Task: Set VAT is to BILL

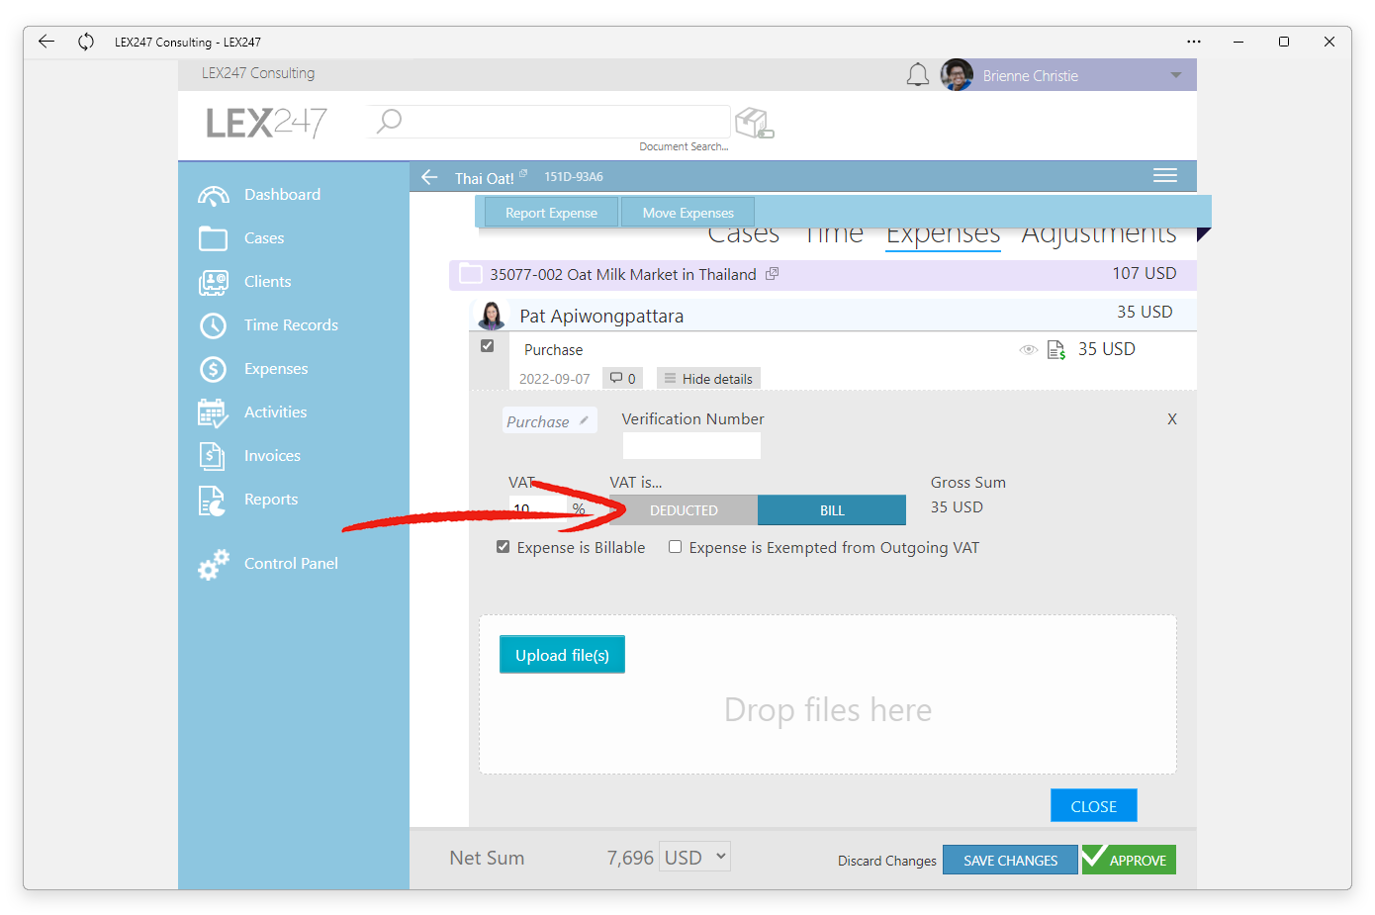Action: pos(832,510)
